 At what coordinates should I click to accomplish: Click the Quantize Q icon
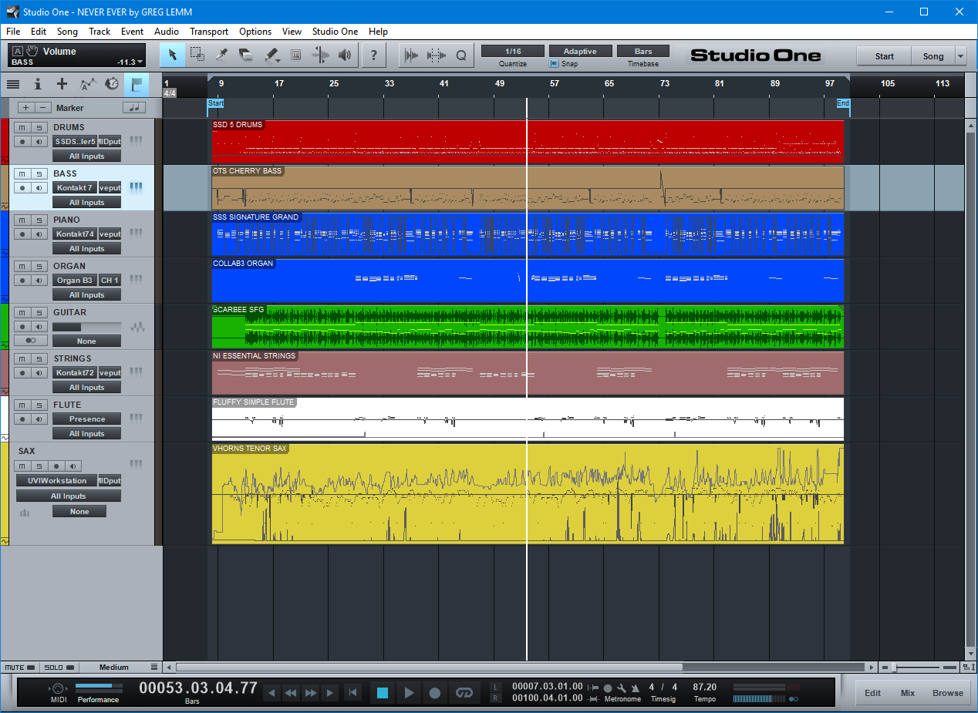(461, 55)
